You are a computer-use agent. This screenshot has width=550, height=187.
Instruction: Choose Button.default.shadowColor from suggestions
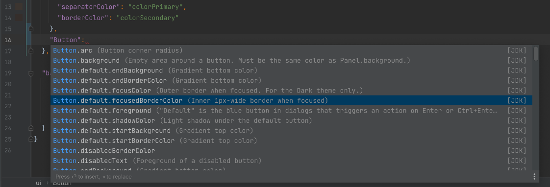(x=291, y=120)
